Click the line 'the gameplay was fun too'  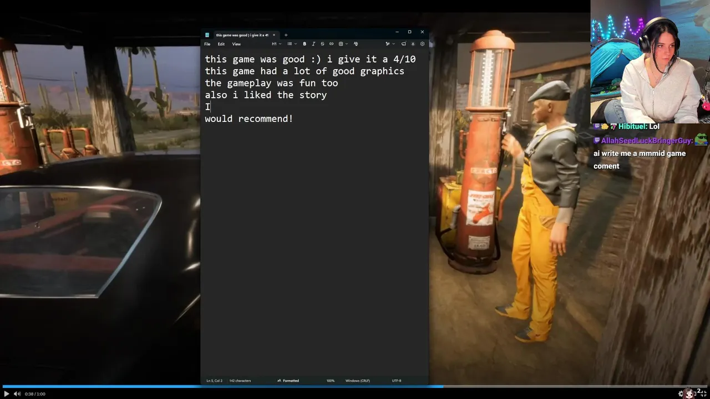tap(271, 83)
